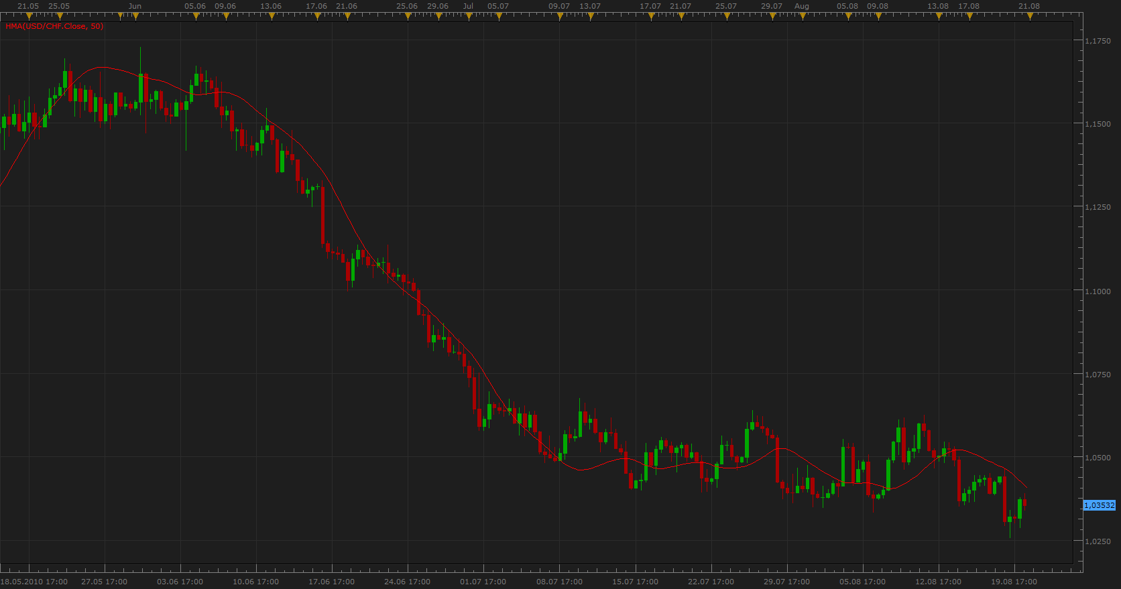
Task: Click the orange marker under 13.06
Action: (272, 16)
